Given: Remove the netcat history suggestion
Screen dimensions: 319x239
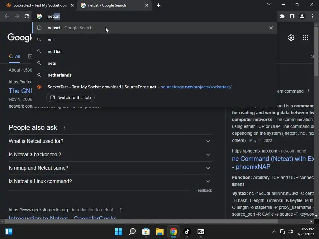Looking at the screenshot, I should (271, 28).
